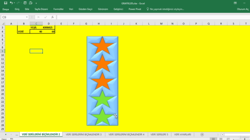Viewport: 250px width, 140px height.
Task: Select the Geliştirici tab
Action: click(x=118, y=9)
